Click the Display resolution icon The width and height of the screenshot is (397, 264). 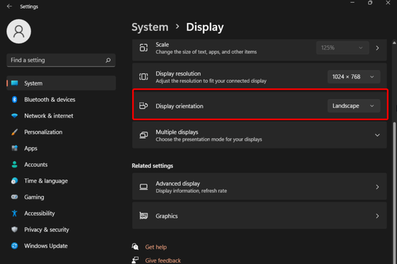coord(144,77)
